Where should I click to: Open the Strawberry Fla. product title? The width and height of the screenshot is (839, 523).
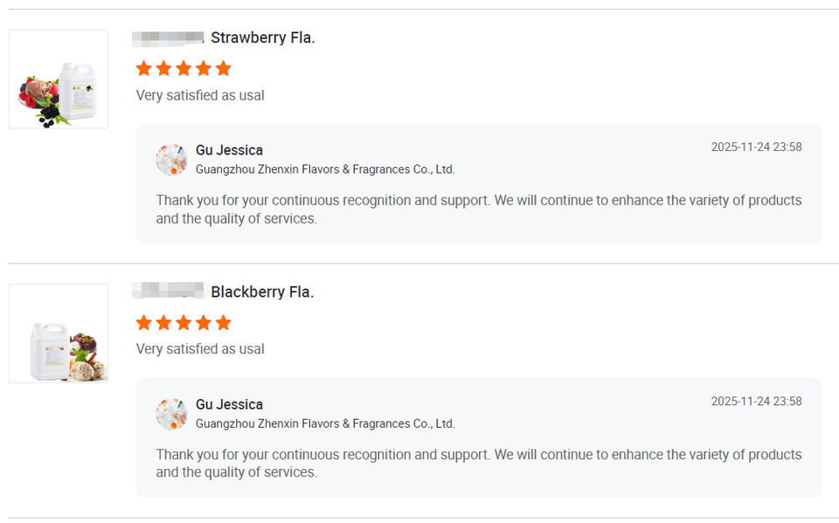262,38
